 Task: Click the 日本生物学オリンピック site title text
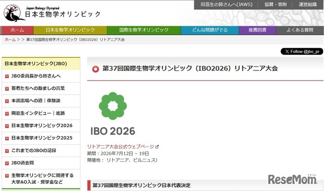63,14
